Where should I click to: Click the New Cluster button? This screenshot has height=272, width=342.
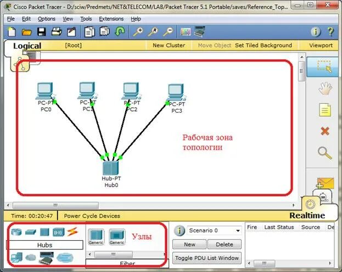tap(169, 46)
